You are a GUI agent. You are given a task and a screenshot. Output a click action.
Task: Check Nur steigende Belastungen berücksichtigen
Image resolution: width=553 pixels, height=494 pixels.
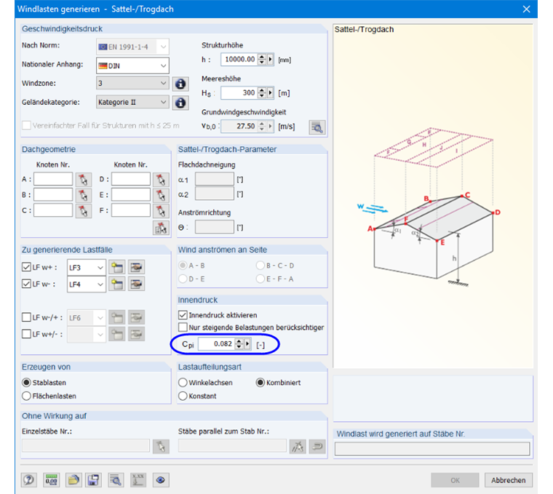tap(183, 327)
